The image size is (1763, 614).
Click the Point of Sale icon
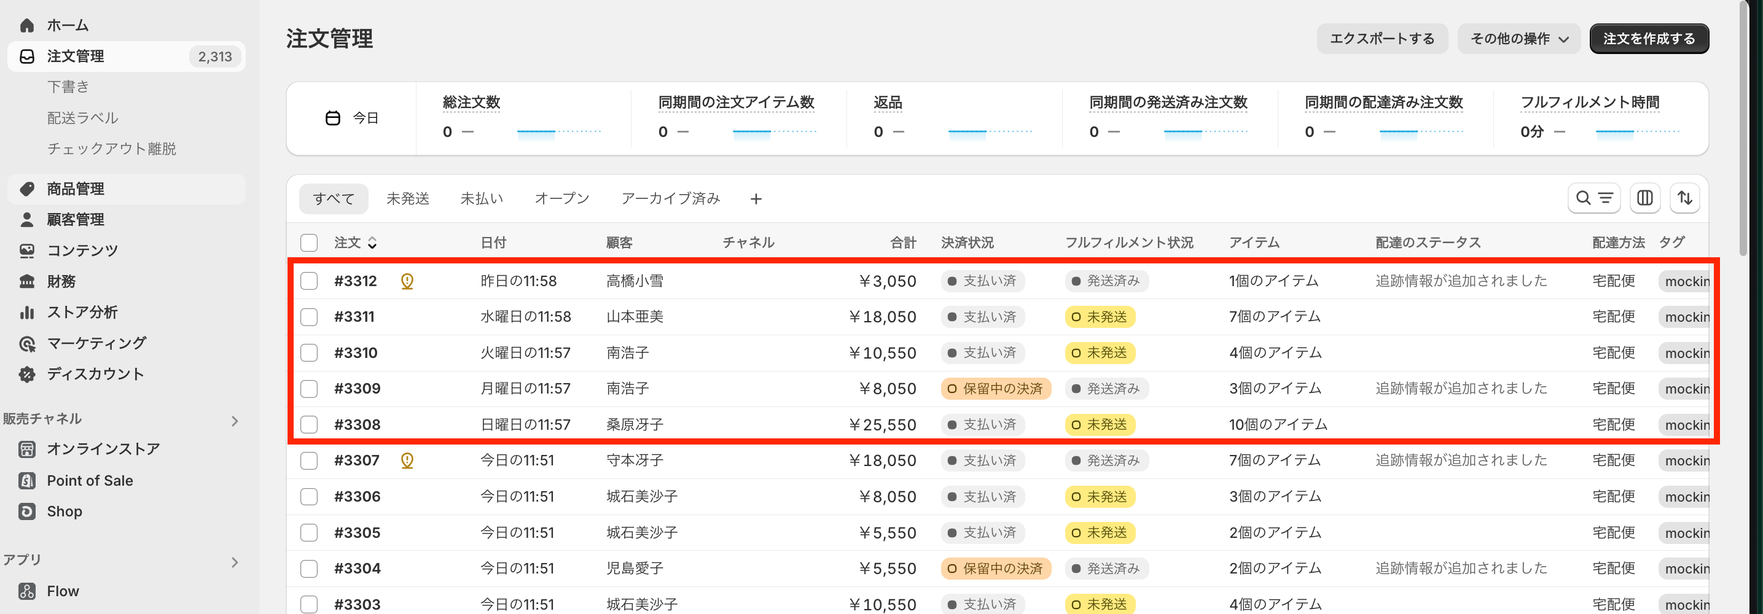(26, 481)
